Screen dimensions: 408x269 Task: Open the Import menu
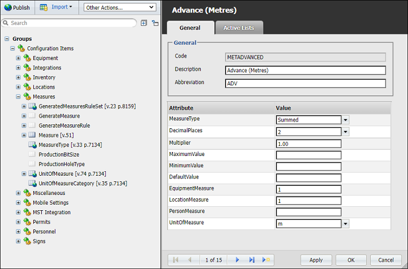click(56, 7)
